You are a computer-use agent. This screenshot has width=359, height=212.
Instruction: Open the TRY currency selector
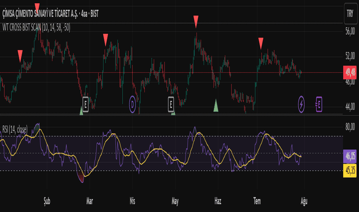pyautogui.click(x=350, y=13)
